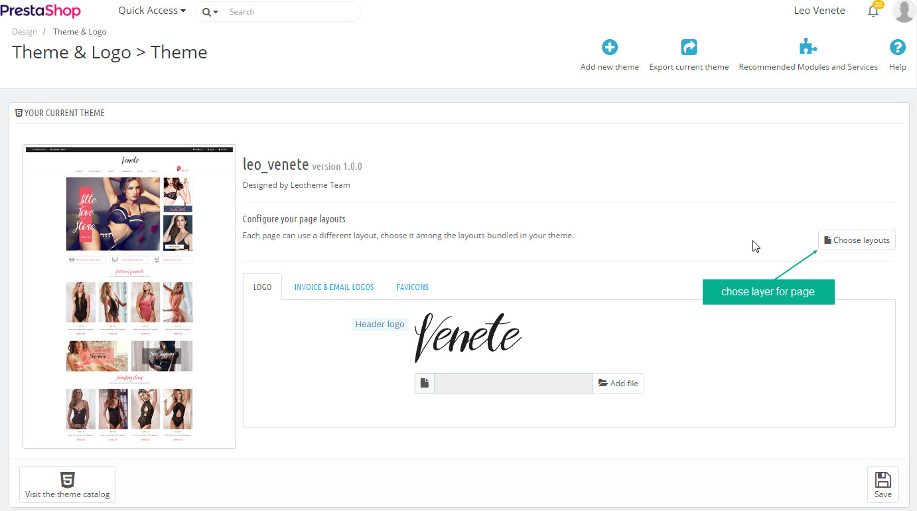Image resolution: width=917 pixels, height=511 pixels.
Task: Click the Design breadcrumb link
Action: click(x=25, y=32)
